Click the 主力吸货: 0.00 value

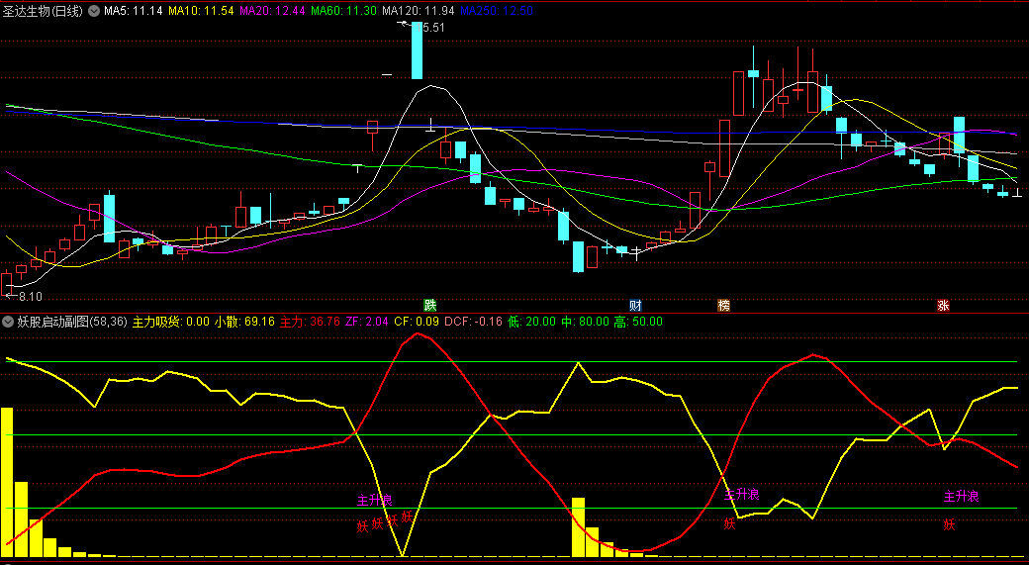tap(170, 322)
